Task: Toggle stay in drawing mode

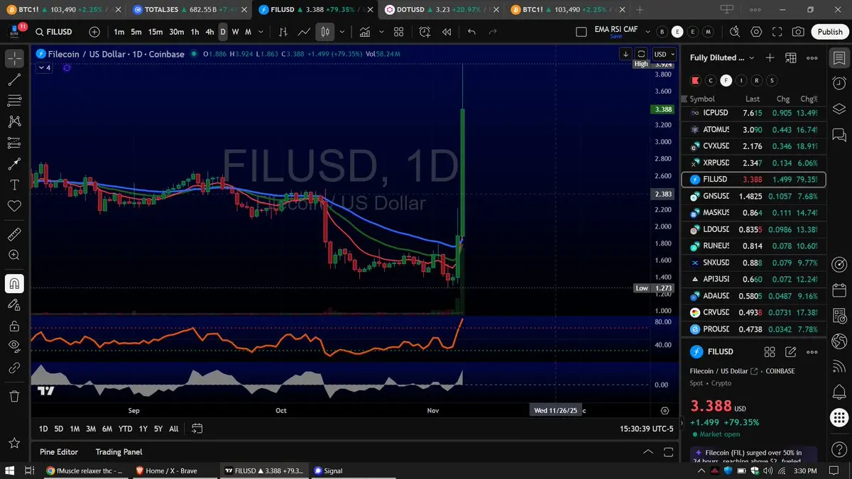Action: click(14, 305)
